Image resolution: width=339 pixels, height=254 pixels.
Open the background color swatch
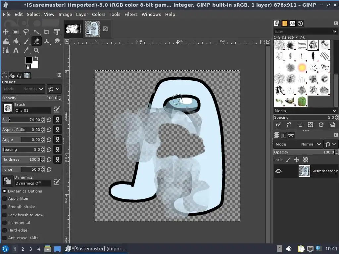(35, 66)
